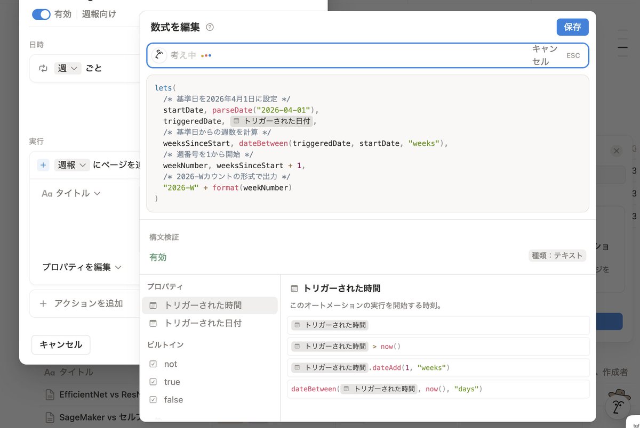This screenshot has height=428, width=640.
Task: Insert the dateBetween now() days example
Action: [x=438, y=389]
